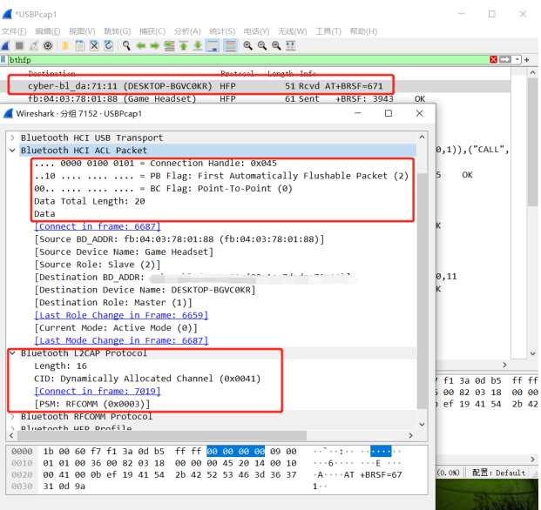
Task: Toggle packet colorization toolbar button
Action: [x=230, y=45]
